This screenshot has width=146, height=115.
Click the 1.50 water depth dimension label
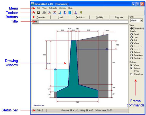tap(118, 45)
